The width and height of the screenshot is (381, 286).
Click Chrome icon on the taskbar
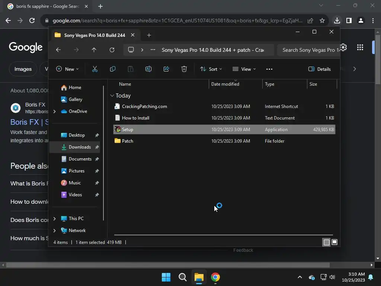[x=215, y=277]
